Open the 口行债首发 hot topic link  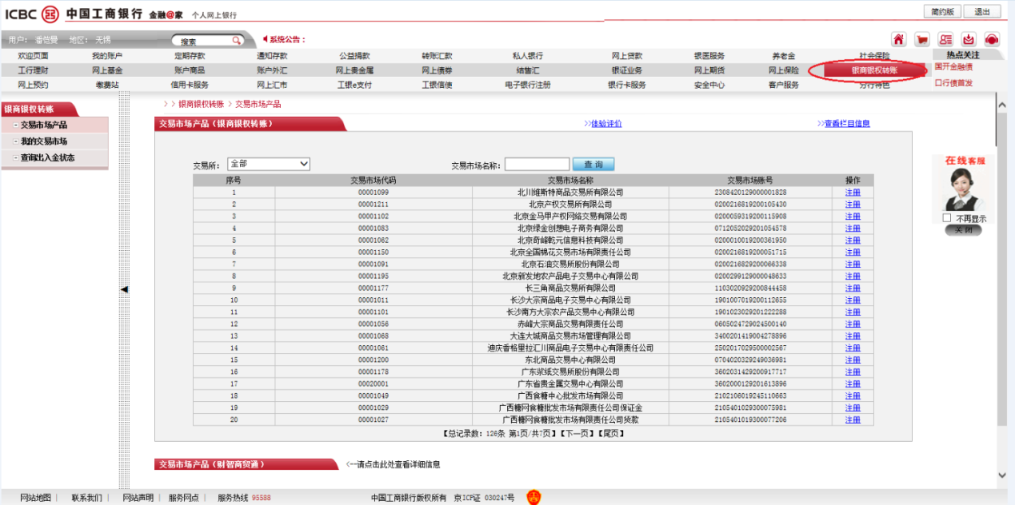(953, 83)
